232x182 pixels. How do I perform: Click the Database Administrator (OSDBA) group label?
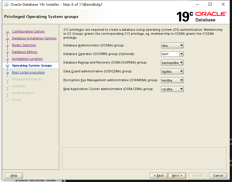94,45
